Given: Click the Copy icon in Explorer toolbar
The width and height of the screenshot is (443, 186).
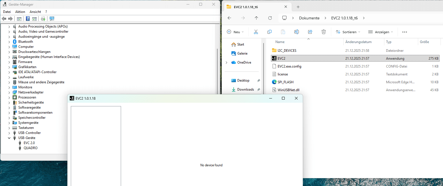Looking at the screenshot, I should click(269, 32).
